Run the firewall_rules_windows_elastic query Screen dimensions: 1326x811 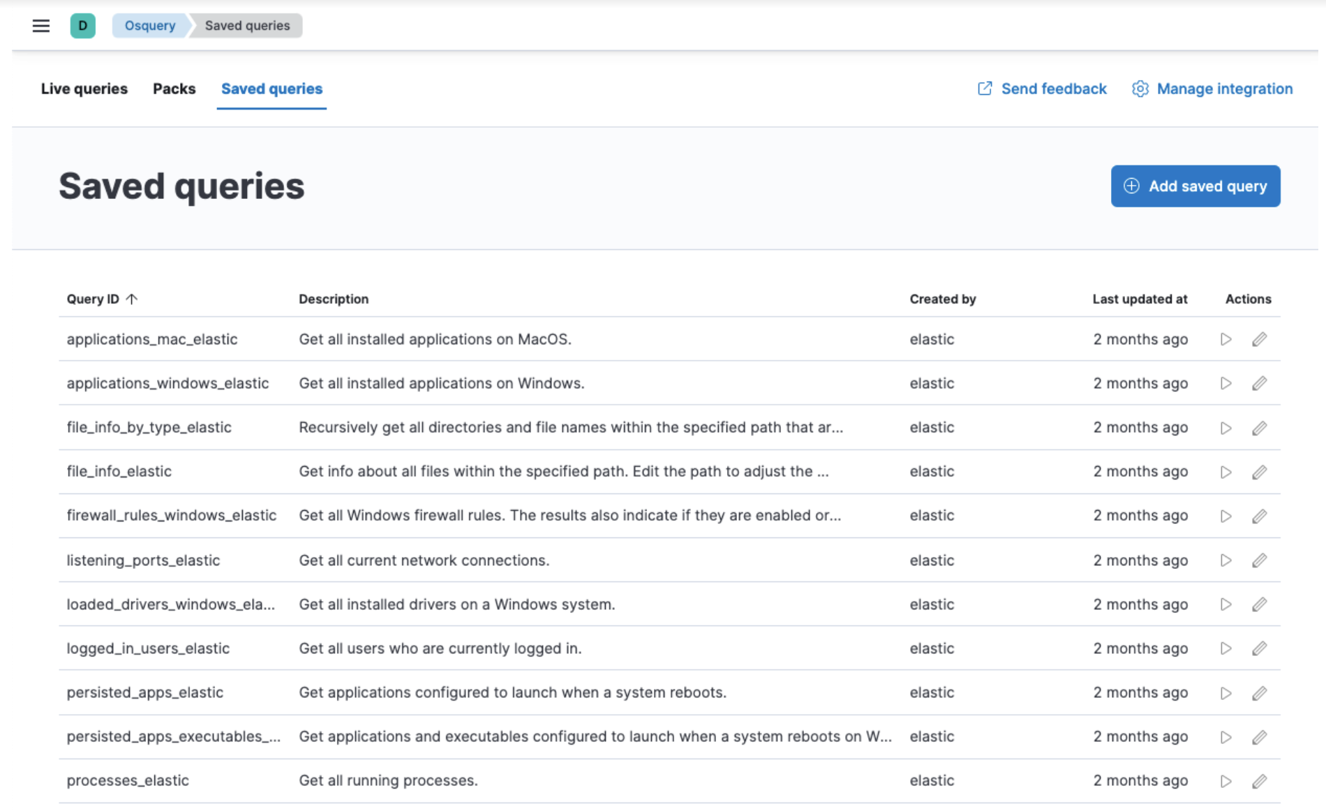[x=1226, y=516]
